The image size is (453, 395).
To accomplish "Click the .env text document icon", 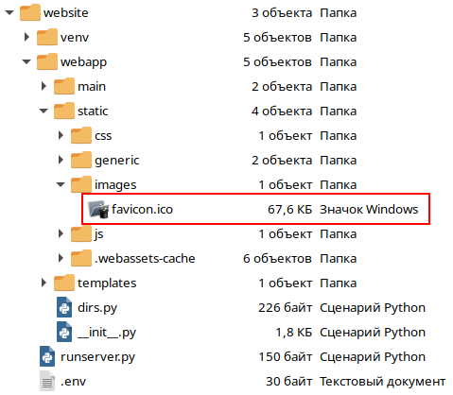I will pos(47,381).
